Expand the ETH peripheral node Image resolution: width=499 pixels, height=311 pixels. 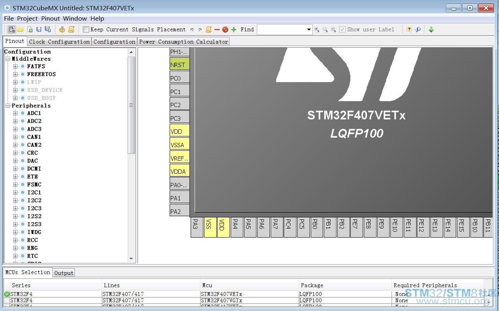click(x=15, y=177)
